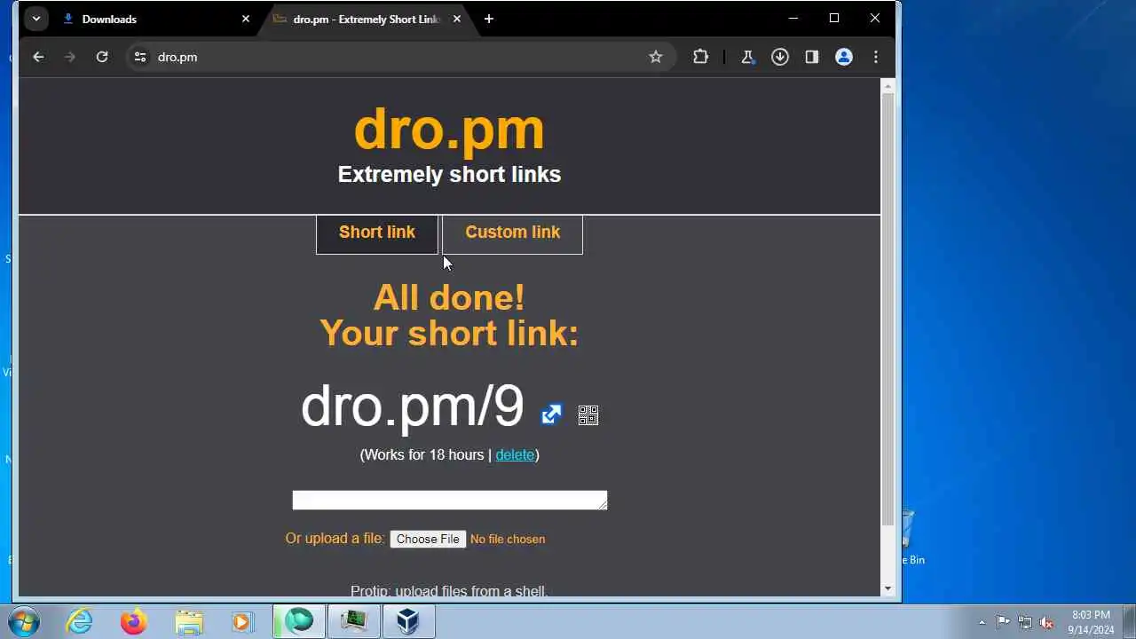Show QR code for dro.pm/9
This screenshot has width=1136, height=639.
click(x=588, y=415)
